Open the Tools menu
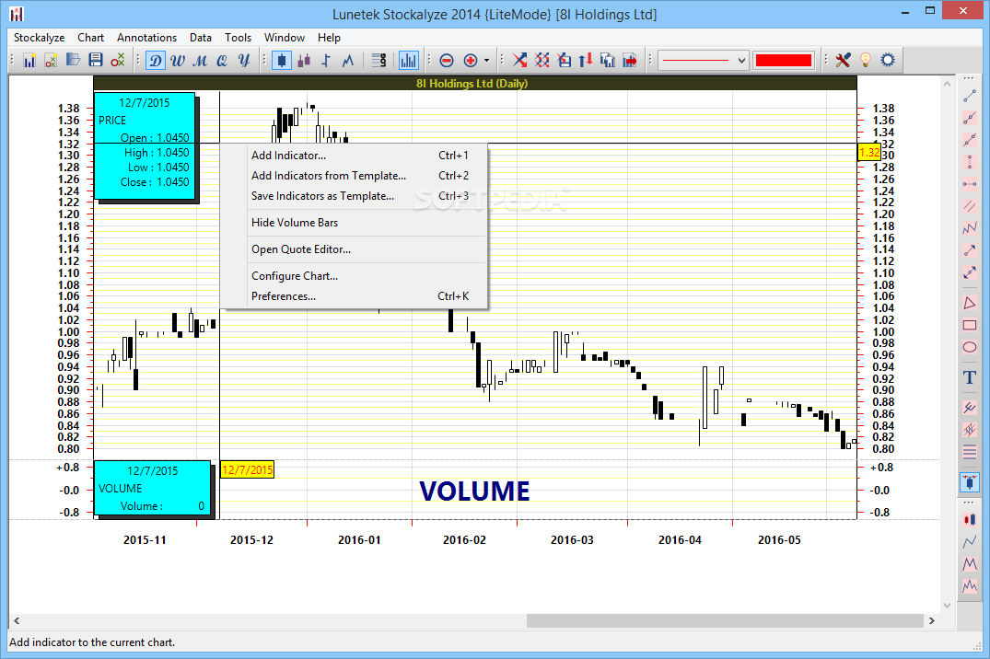Image resolution: width=990 pixels, height=659 pixels. point(238,38)
